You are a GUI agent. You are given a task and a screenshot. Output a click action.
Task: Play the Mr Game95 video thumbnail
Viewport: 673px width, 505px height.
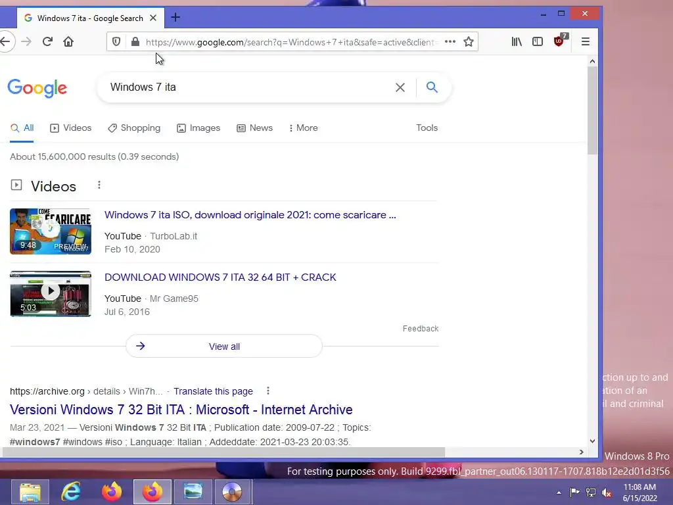[51, 294]
